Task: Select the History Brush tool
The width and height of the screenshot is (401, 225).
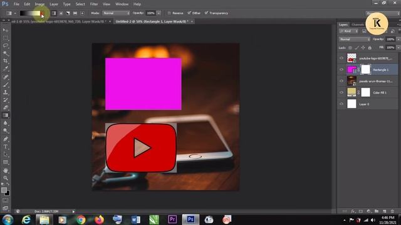Action: pos(6,100)
